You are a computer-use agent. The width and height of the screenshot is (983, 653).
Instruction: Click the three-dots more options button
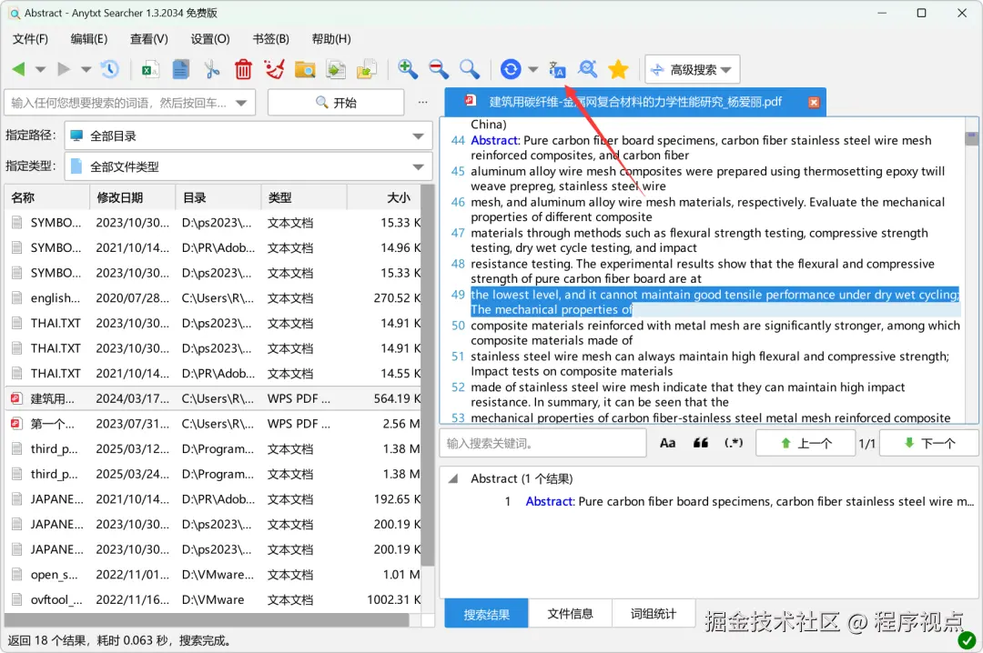coord(423,102)
